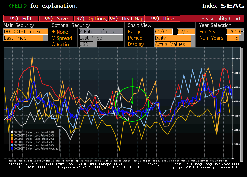Open the 97) Options menu
The image size is (247, 177).
click(91, 19)
